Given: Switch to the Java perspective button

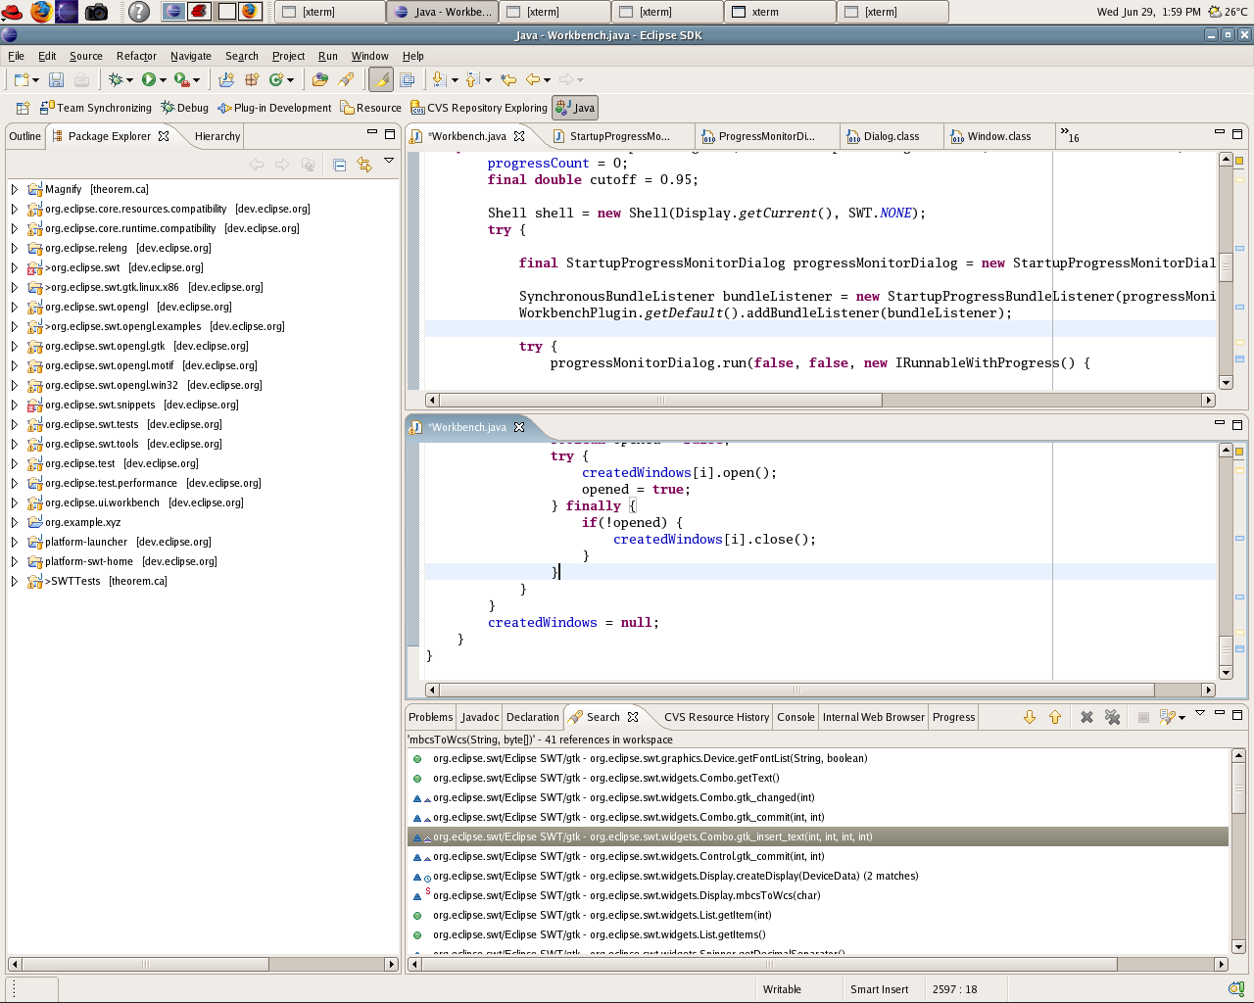Looking at the screenshot, I should coord(575,108).
